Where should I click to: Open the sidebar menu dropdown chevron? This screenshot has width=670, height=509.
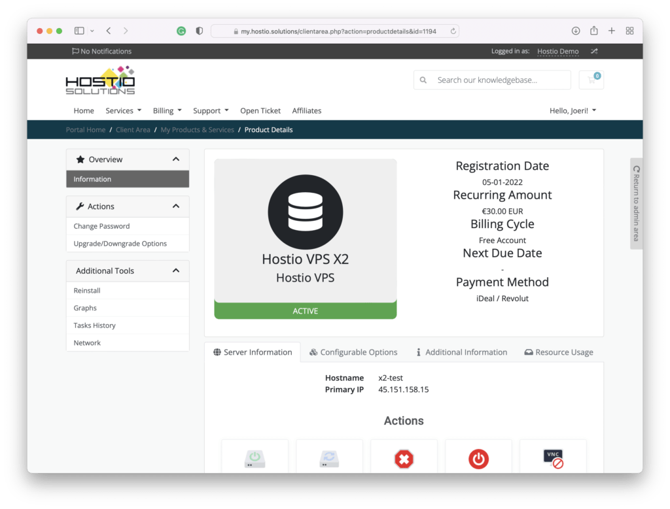[x=92, y=31]
